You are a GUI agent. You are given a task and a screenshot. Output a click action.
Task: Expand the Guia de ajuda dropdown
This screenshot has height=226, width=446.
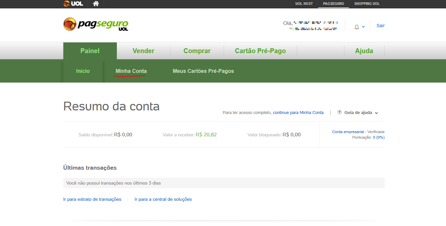click(361, 113)
